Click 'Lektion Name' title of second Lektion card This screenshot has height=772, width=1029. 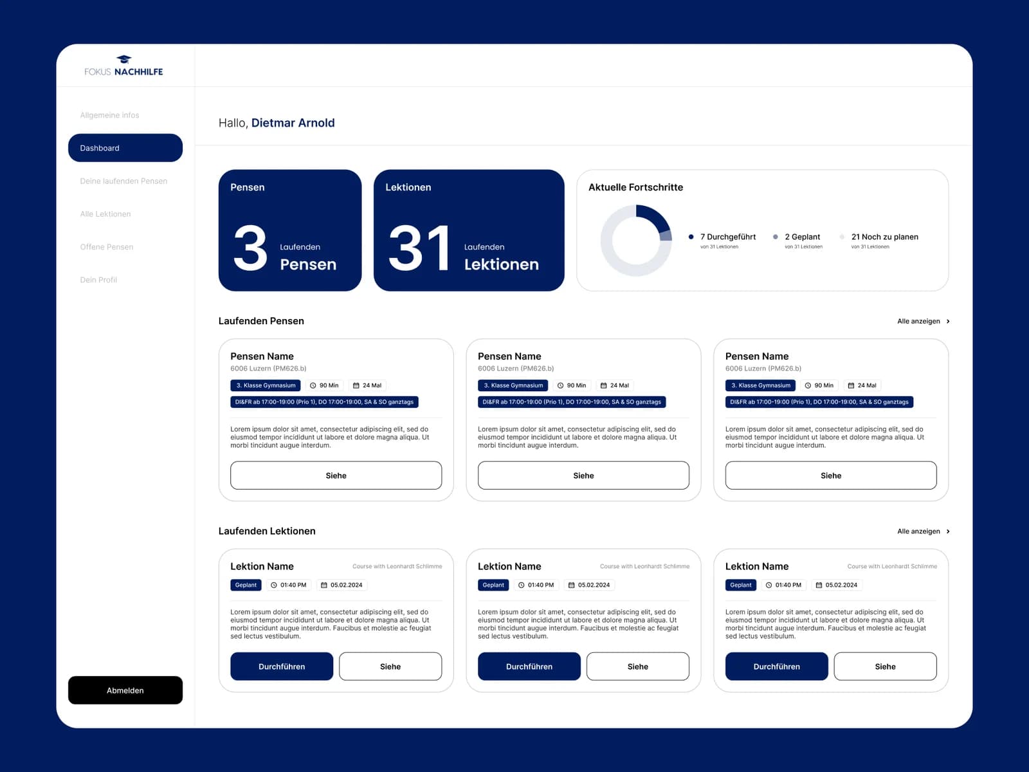[509, 566]
